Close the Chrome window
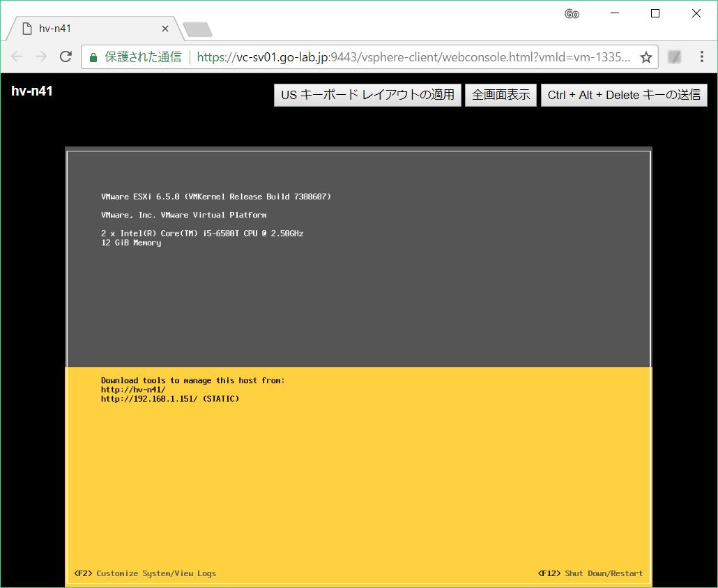 coord(696,14)
